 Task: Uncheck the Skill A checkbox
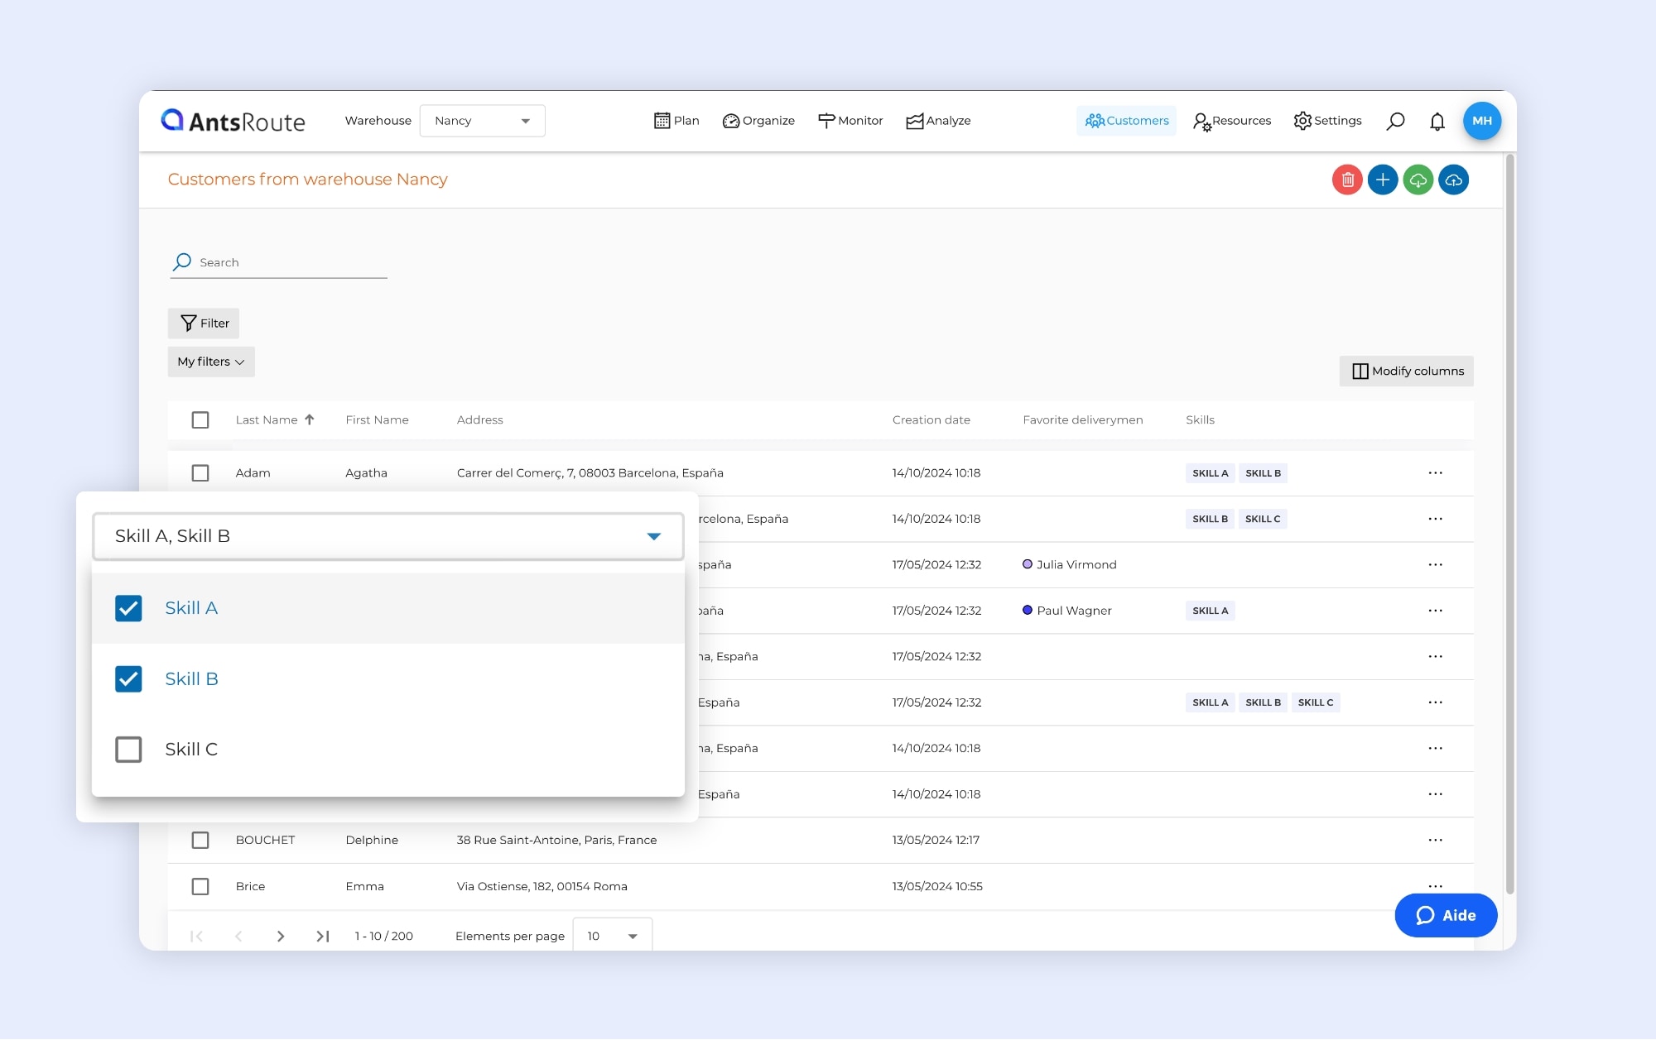(128, 608)
